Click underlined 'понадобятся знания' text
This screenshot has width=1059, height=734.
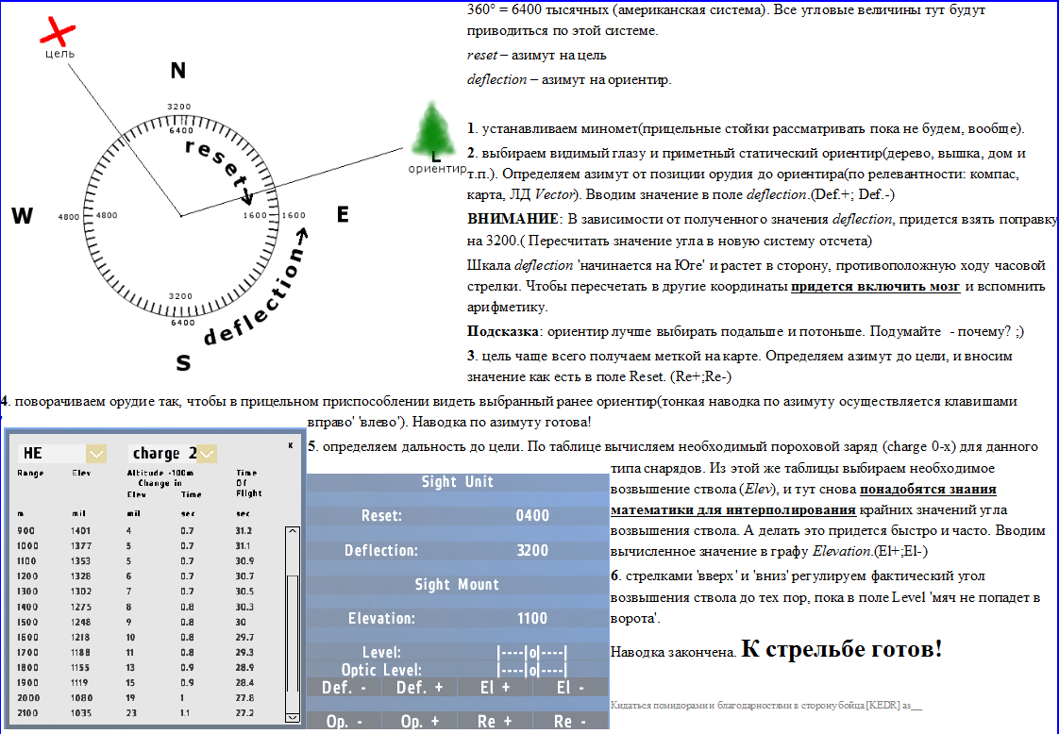(x=928, y=489)
